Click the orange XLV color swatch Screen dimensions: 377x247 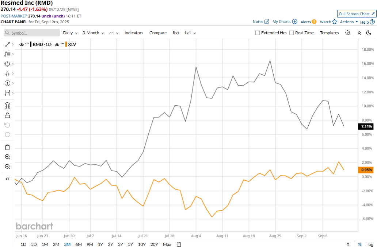(x=66, y=44)
